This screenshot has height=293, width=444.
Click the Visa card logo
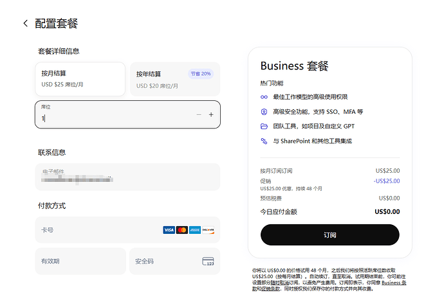pyautogui.click(x=169, y=230)
